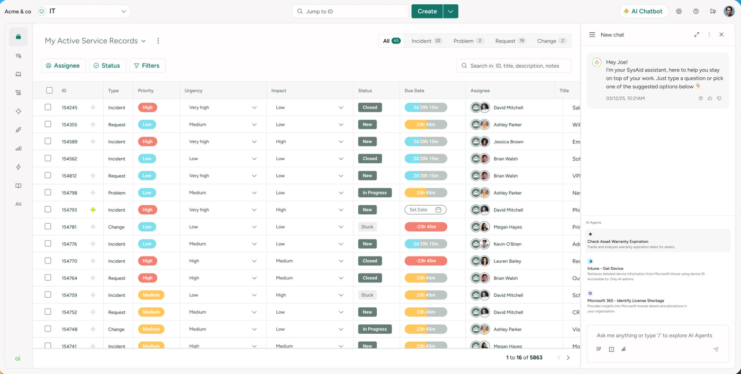
Task: Copy the assistant greeting message
Action: (x=700, y=98)
